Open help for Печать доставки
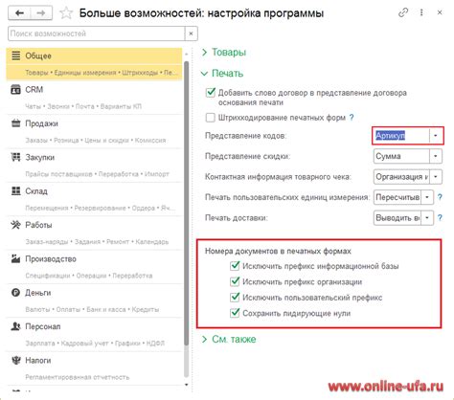 pyautogui.click(x=440, y=217)
